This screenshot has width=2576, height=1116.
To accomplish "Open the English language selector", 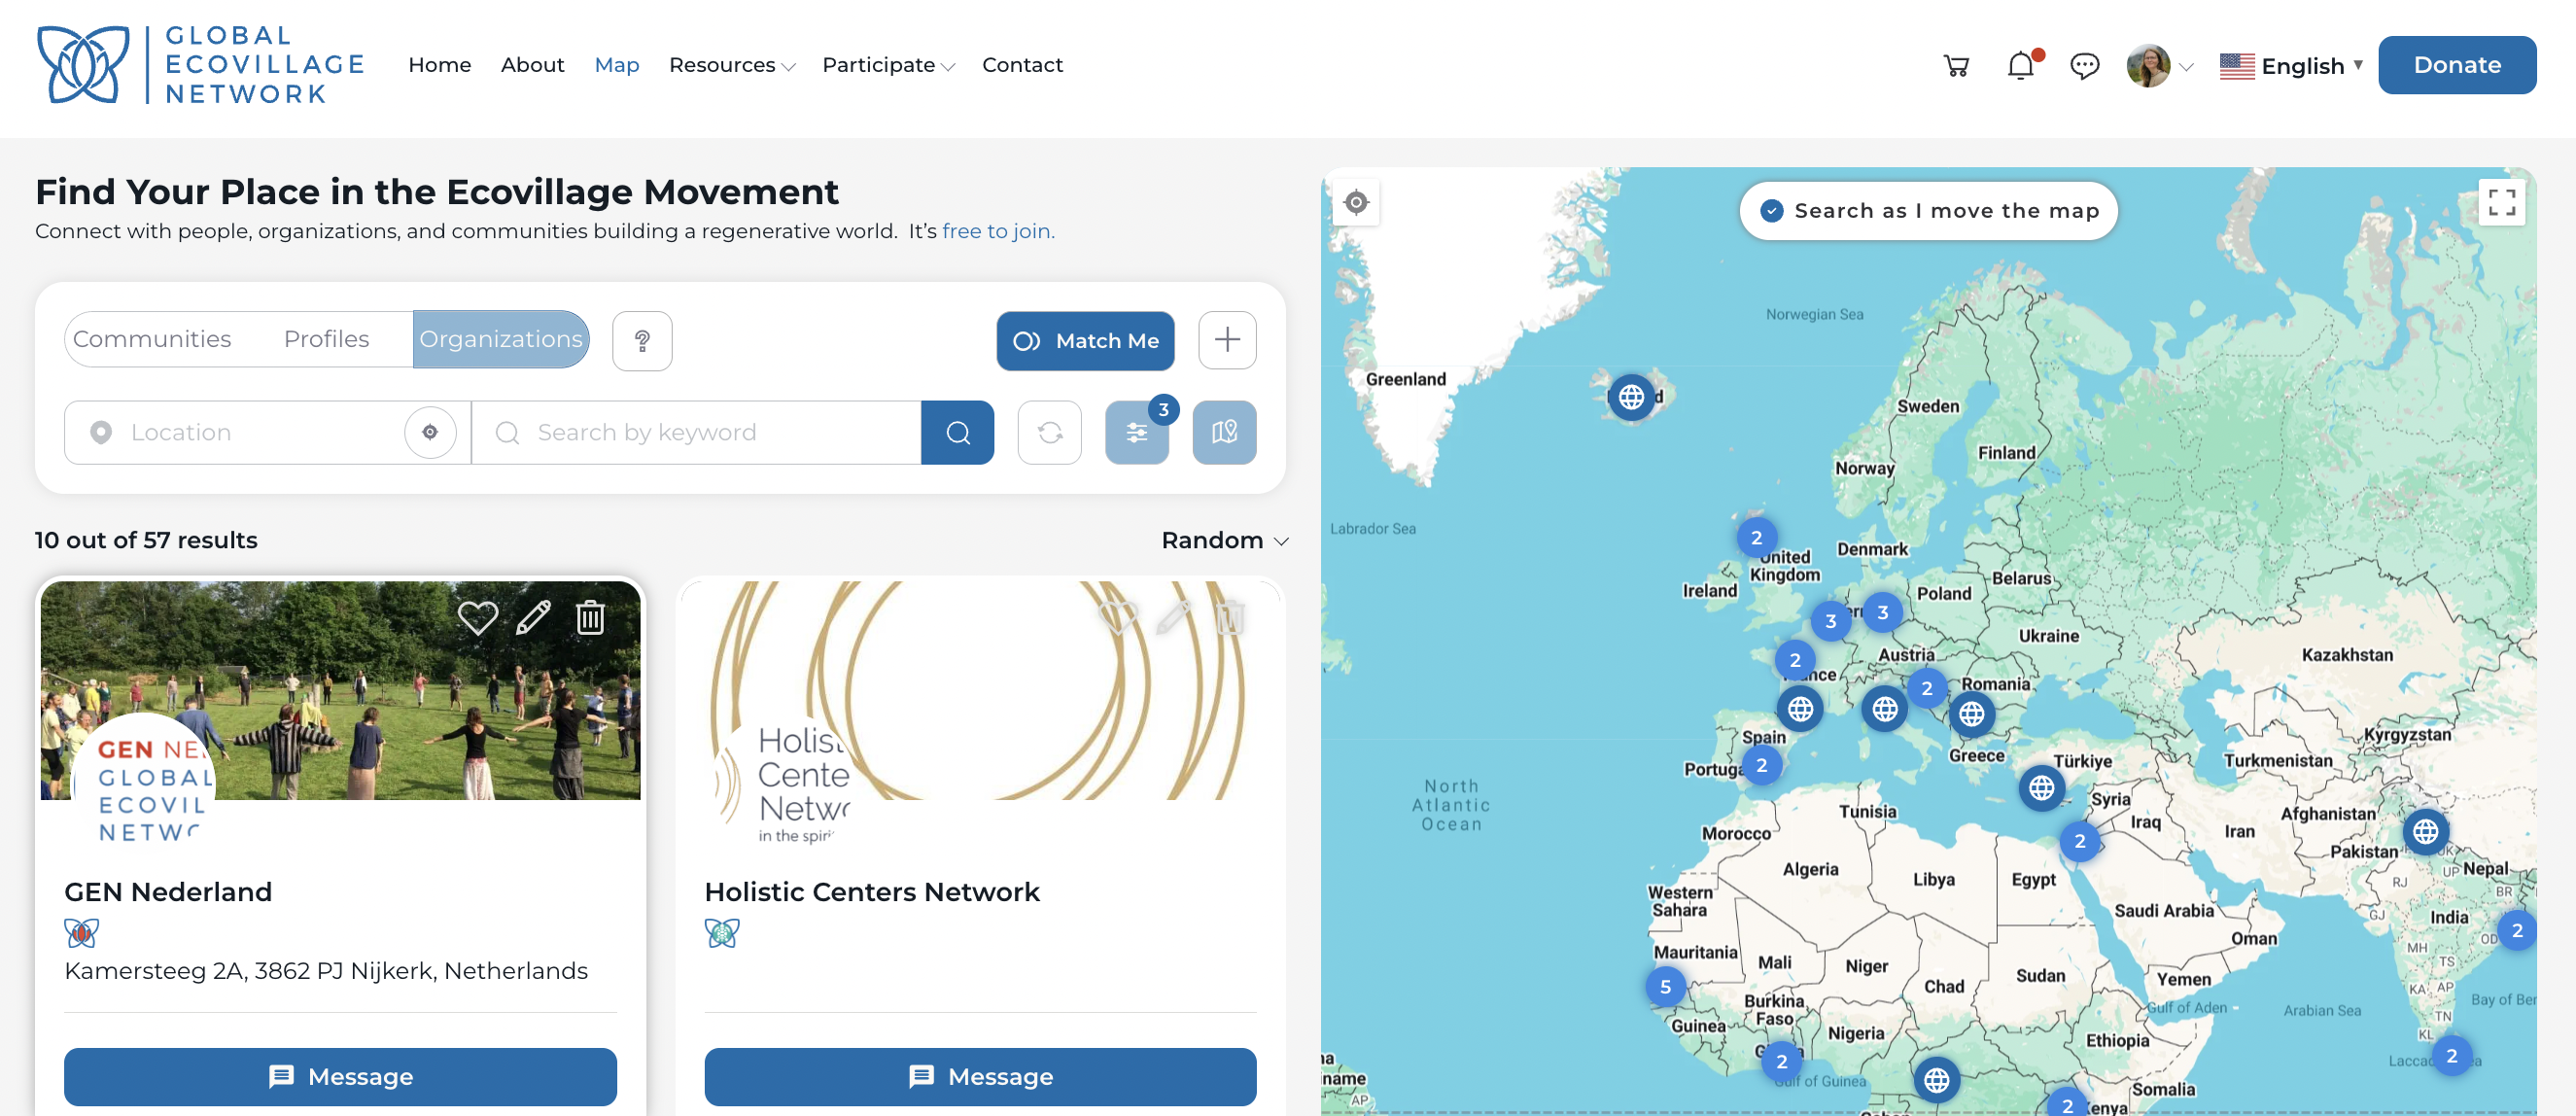I will click(2291, 66).
